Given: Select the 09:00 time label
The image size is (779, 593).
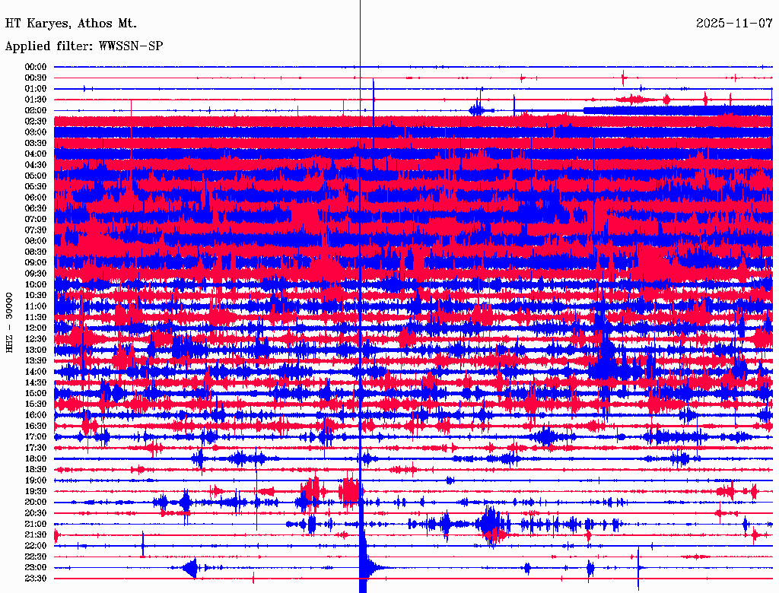Looking at the screenshot, I should [36, 263].
